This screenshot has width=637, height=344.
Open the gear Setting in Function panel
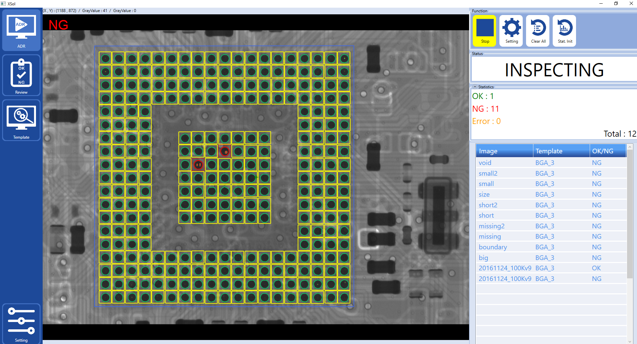click(511, 30)
